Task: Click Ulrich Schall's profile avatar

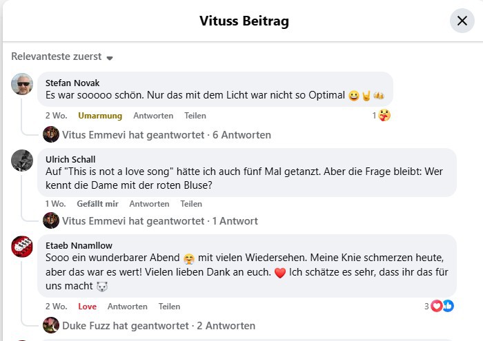Action: pos(22,161)
